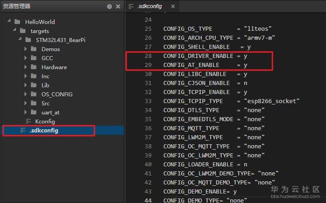The width and height of the screenshot is (326, 203).
Task: Select the Inc folder label
Action: (45, 76)
